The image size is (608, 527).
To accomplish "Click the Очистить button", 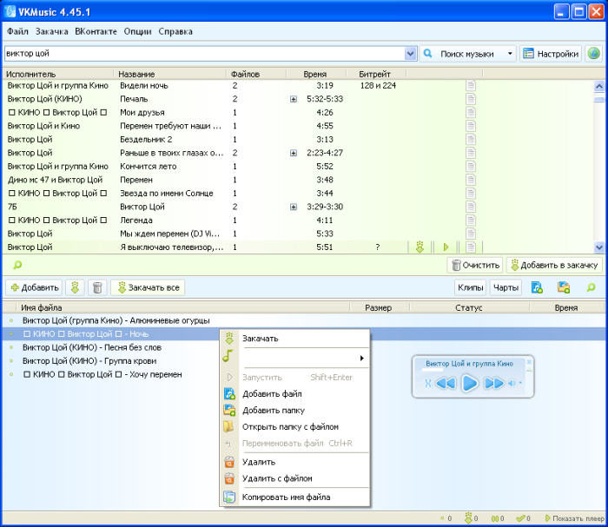I will pos(475,265).
